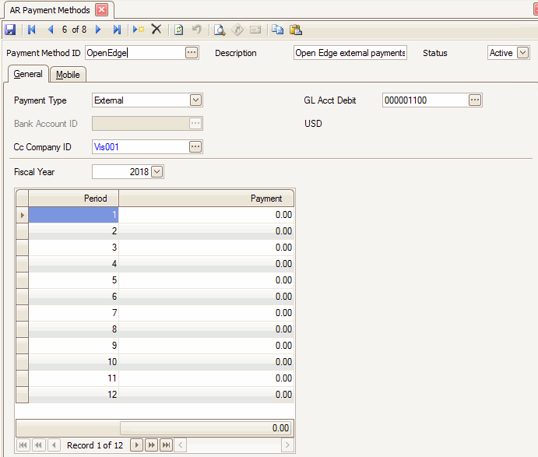Open print preview from the toolbar
Screen dimensions: 538x457
point(220,30)
